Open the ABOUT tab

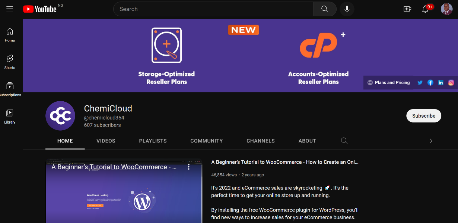point(307,141)
